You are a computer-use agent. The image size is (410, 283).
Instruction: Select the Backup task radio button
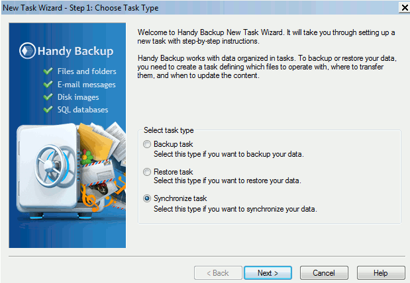pyautogui.click(x=147, y=144)
